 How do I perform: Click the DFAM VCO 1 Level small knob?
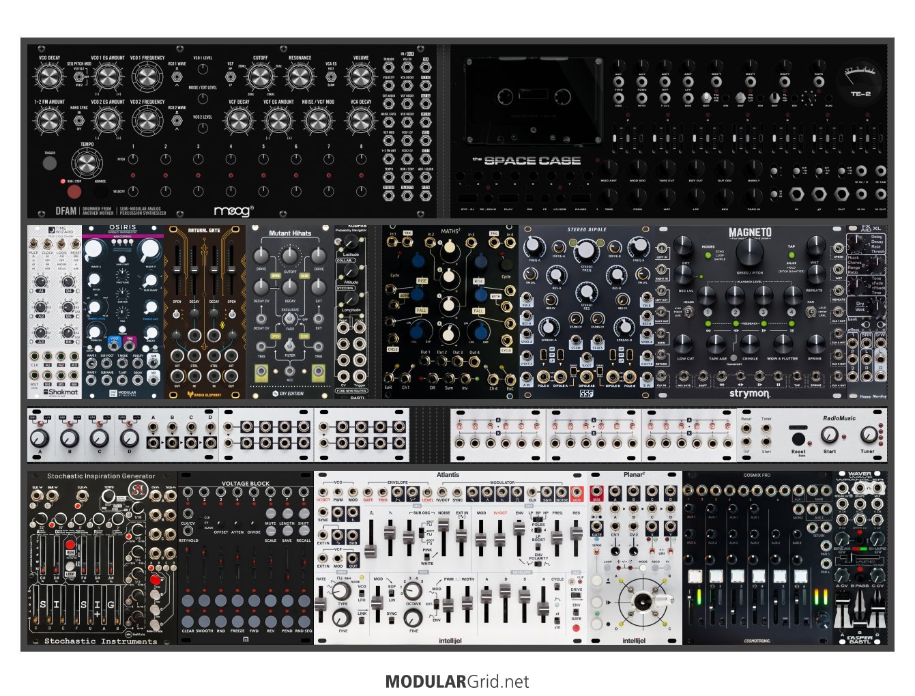[x=203, y=70]
